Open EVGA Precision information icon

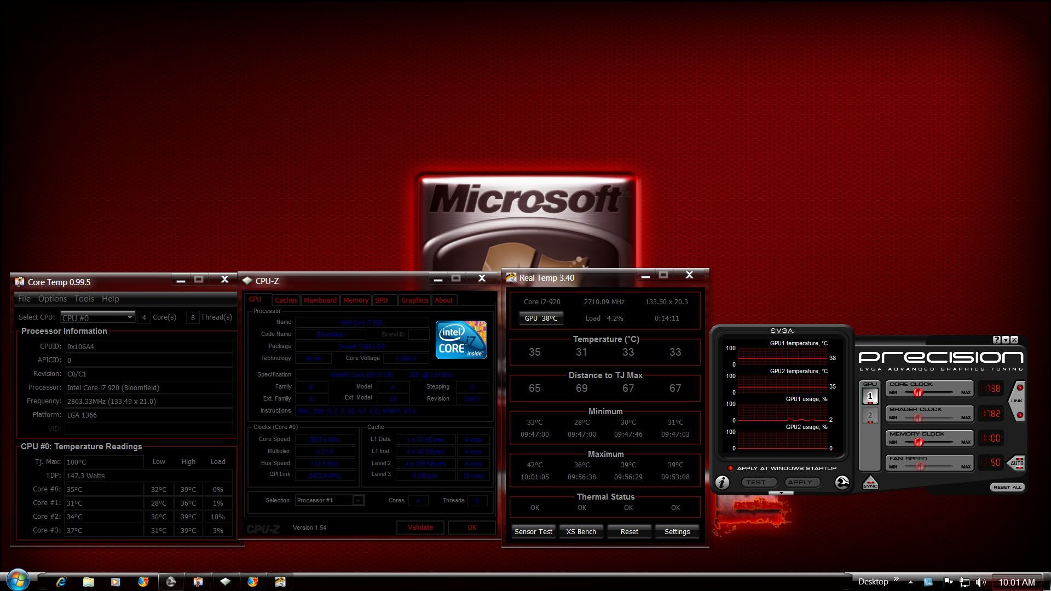(x=722, y=482)
